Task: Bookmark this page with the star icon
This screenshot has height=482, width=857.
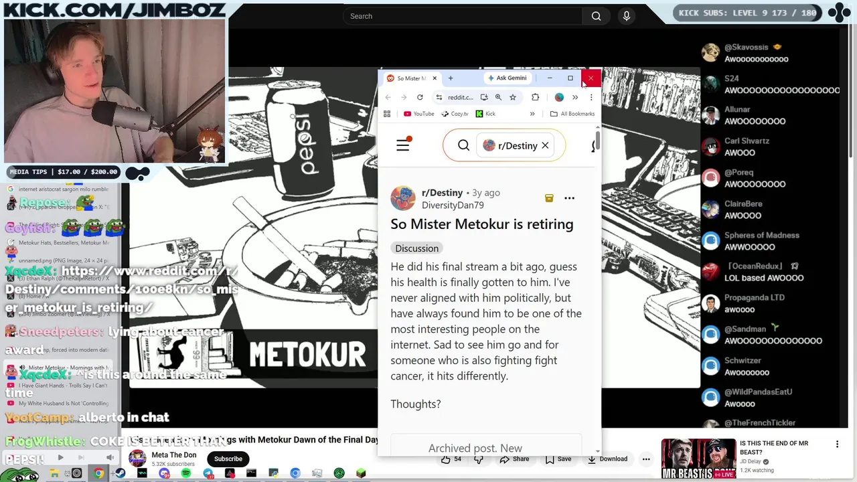Action: 513,97
